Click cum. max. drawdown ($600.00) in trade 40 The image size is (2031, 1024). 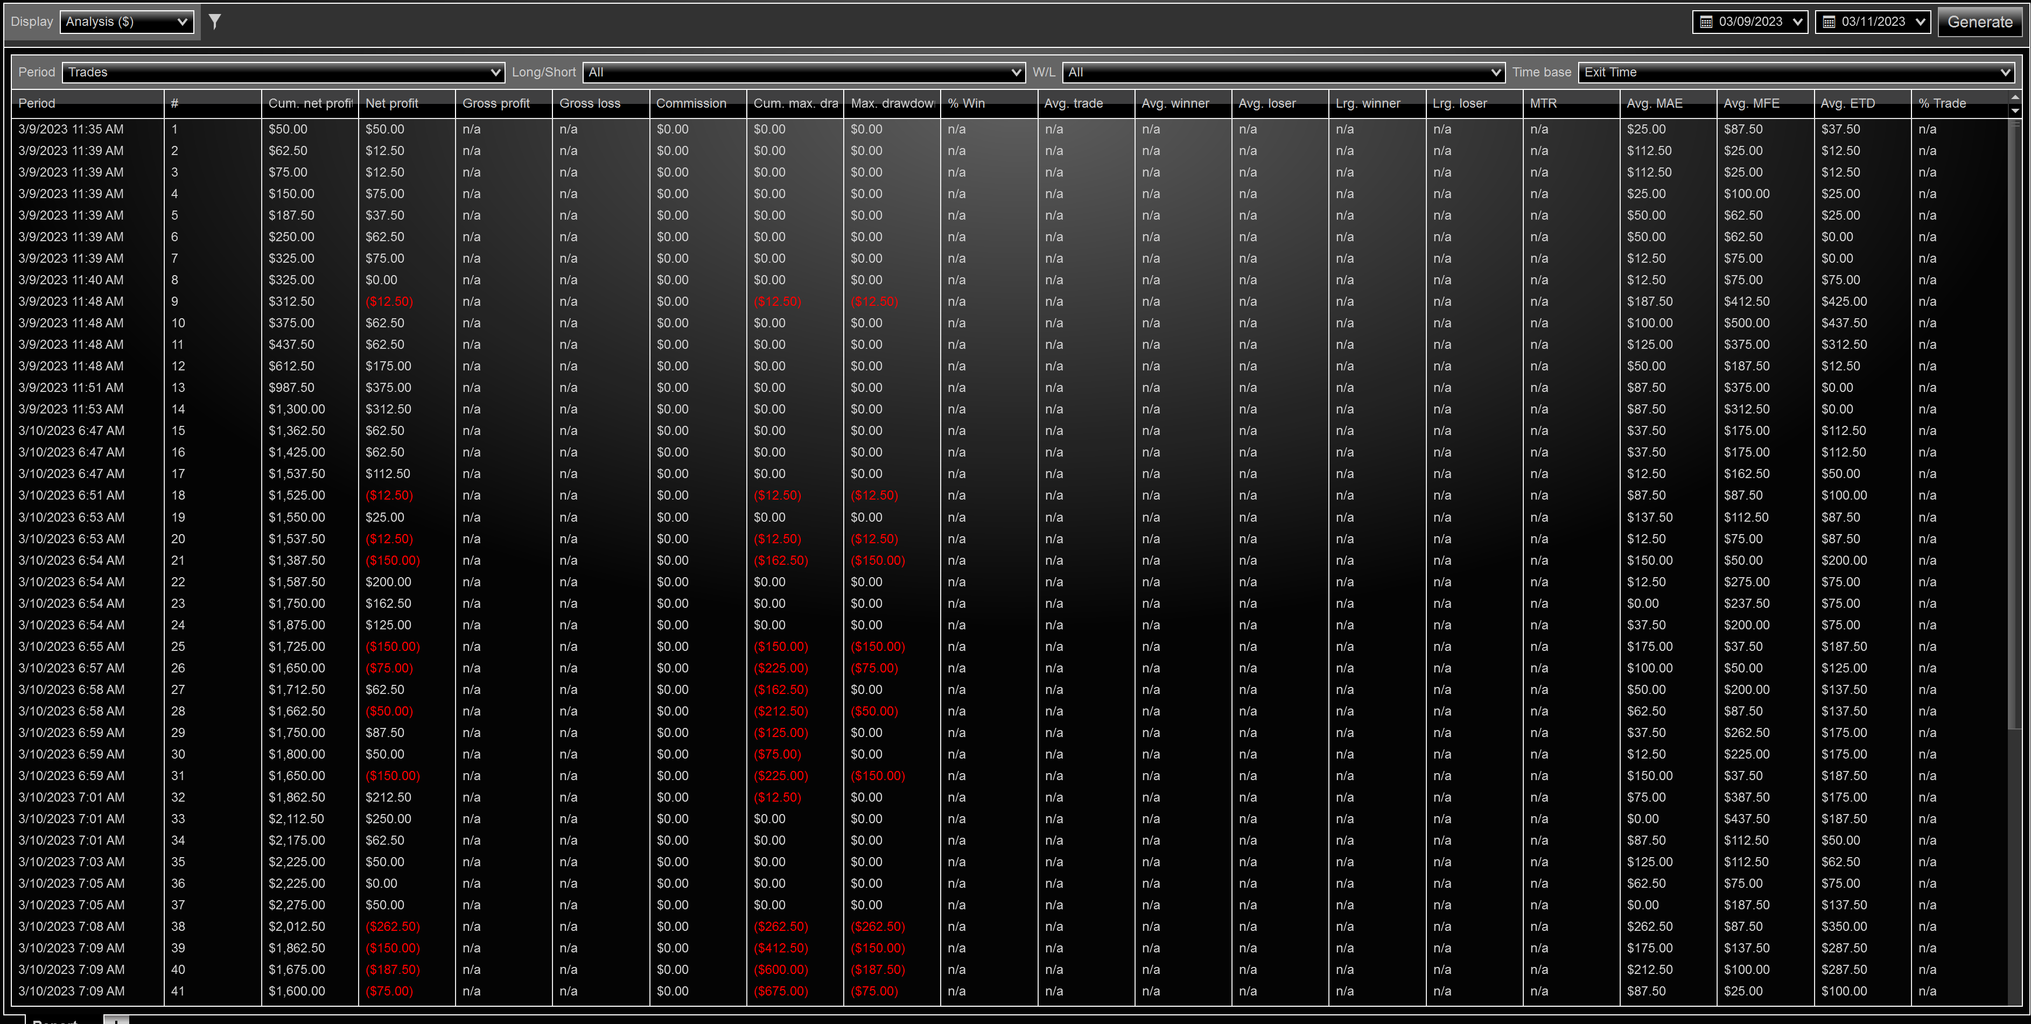click(x=781, y=970)
